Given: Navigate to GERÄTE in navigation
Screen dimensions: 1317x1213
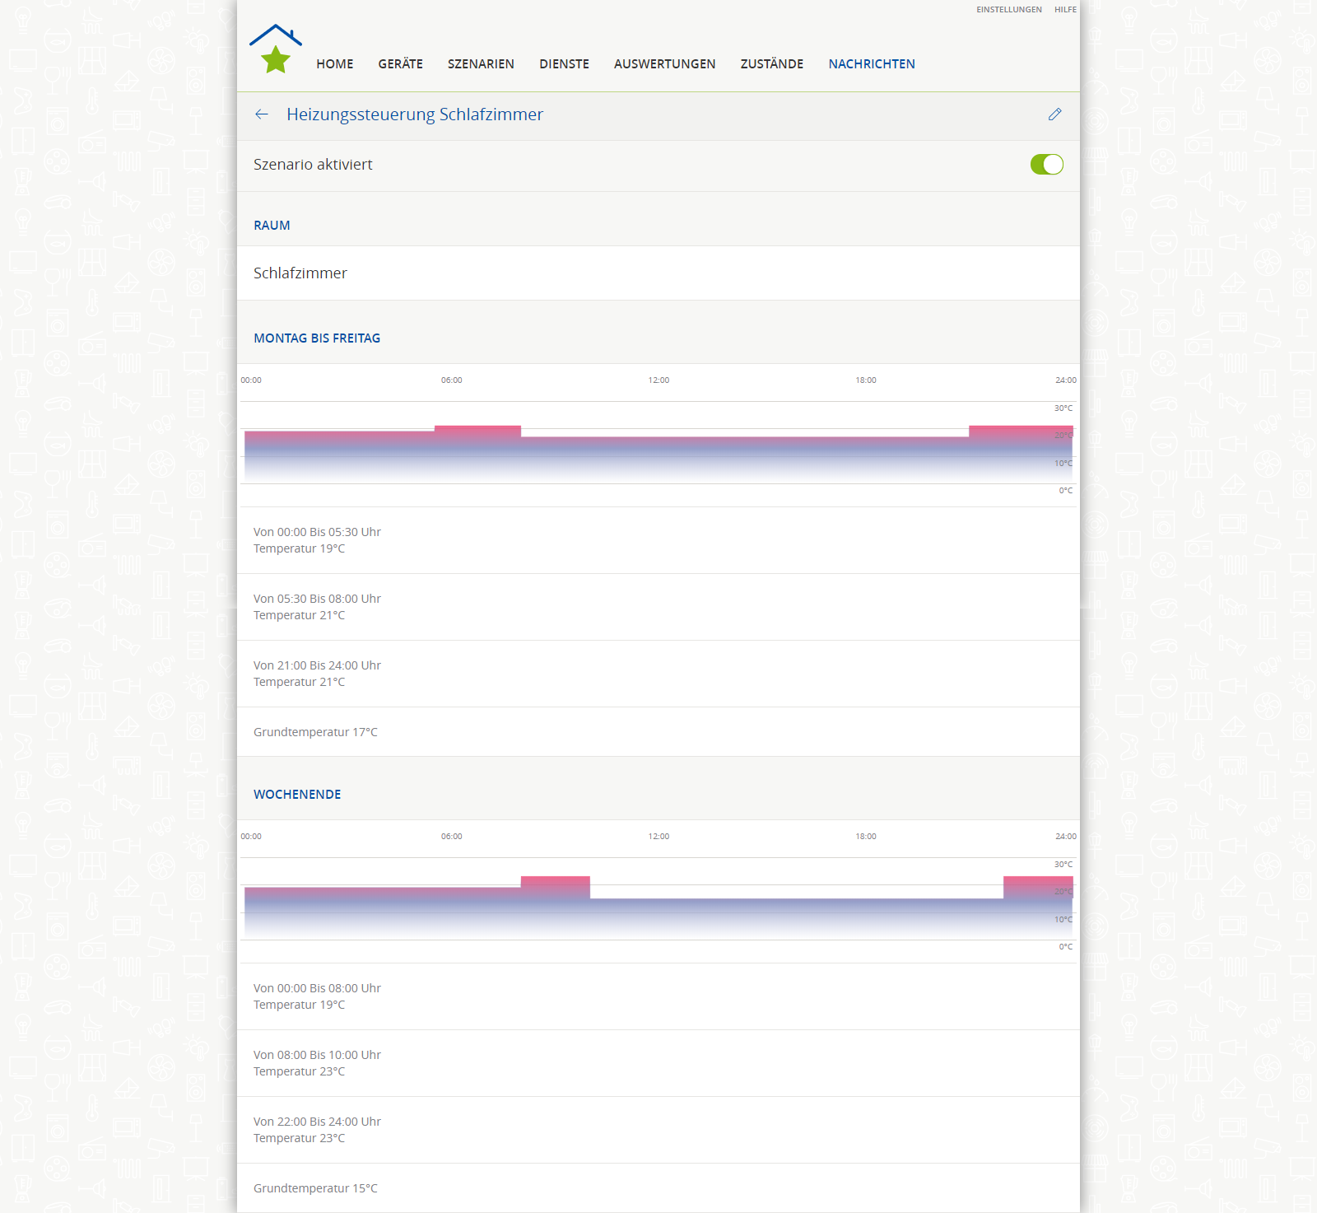Looking at the screenshot, I should coord(400,64).
